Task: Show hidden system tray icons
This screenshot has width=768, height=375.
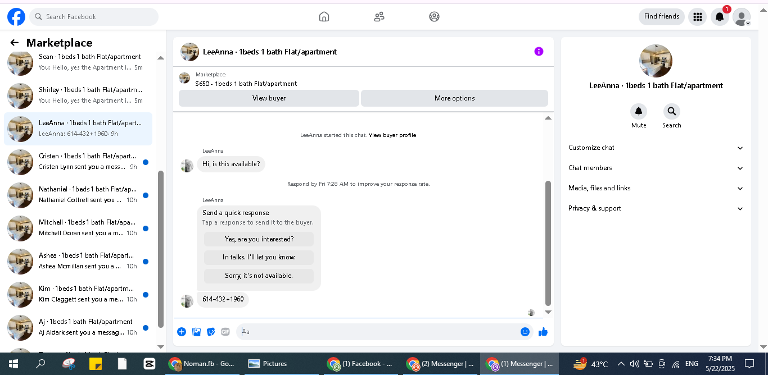Action: pos(621,364)
